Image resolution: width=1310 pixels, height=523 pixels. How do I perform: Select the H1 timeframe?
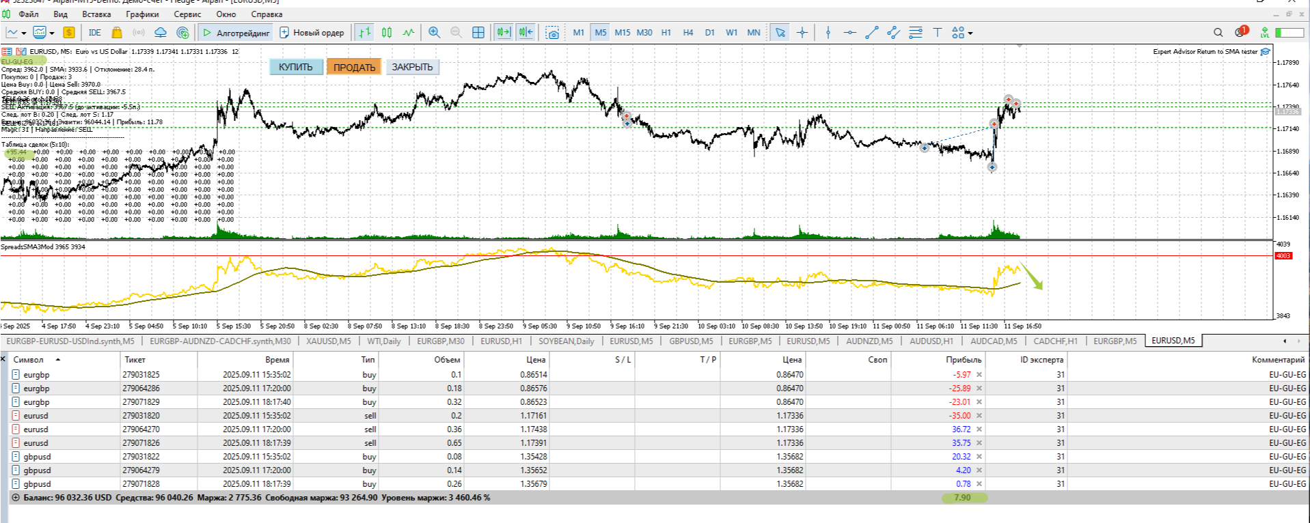coord(666,32)
